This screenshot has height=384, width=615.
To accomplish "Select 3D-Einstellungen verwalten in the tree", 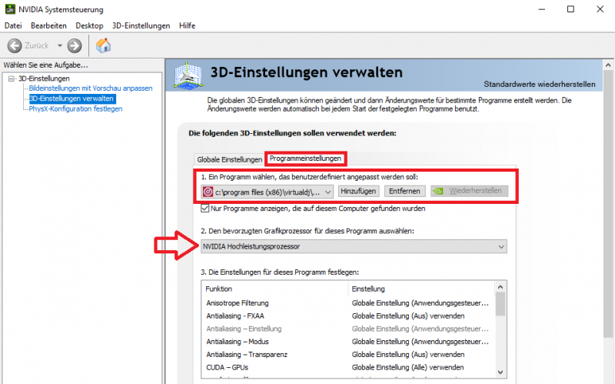I will coord(71,99).
